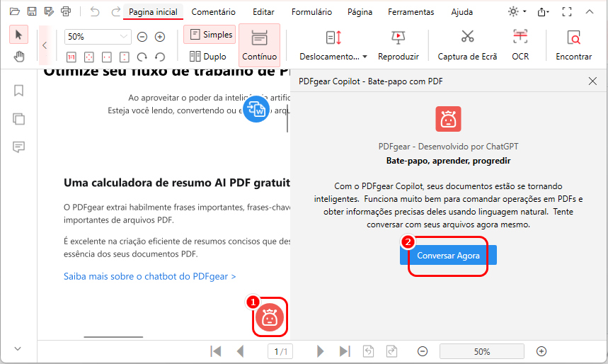Viewport: 608px width, 364px height.
Task: Zoom in using the bottom bar plus
Action: (x=541, y=351)
